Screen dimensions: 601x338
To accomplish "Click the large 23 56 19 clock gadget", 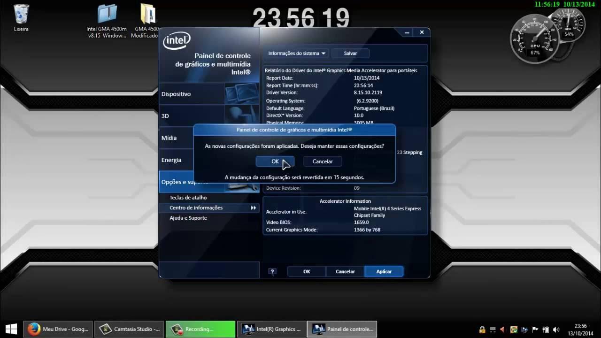I will pos(301,18).
